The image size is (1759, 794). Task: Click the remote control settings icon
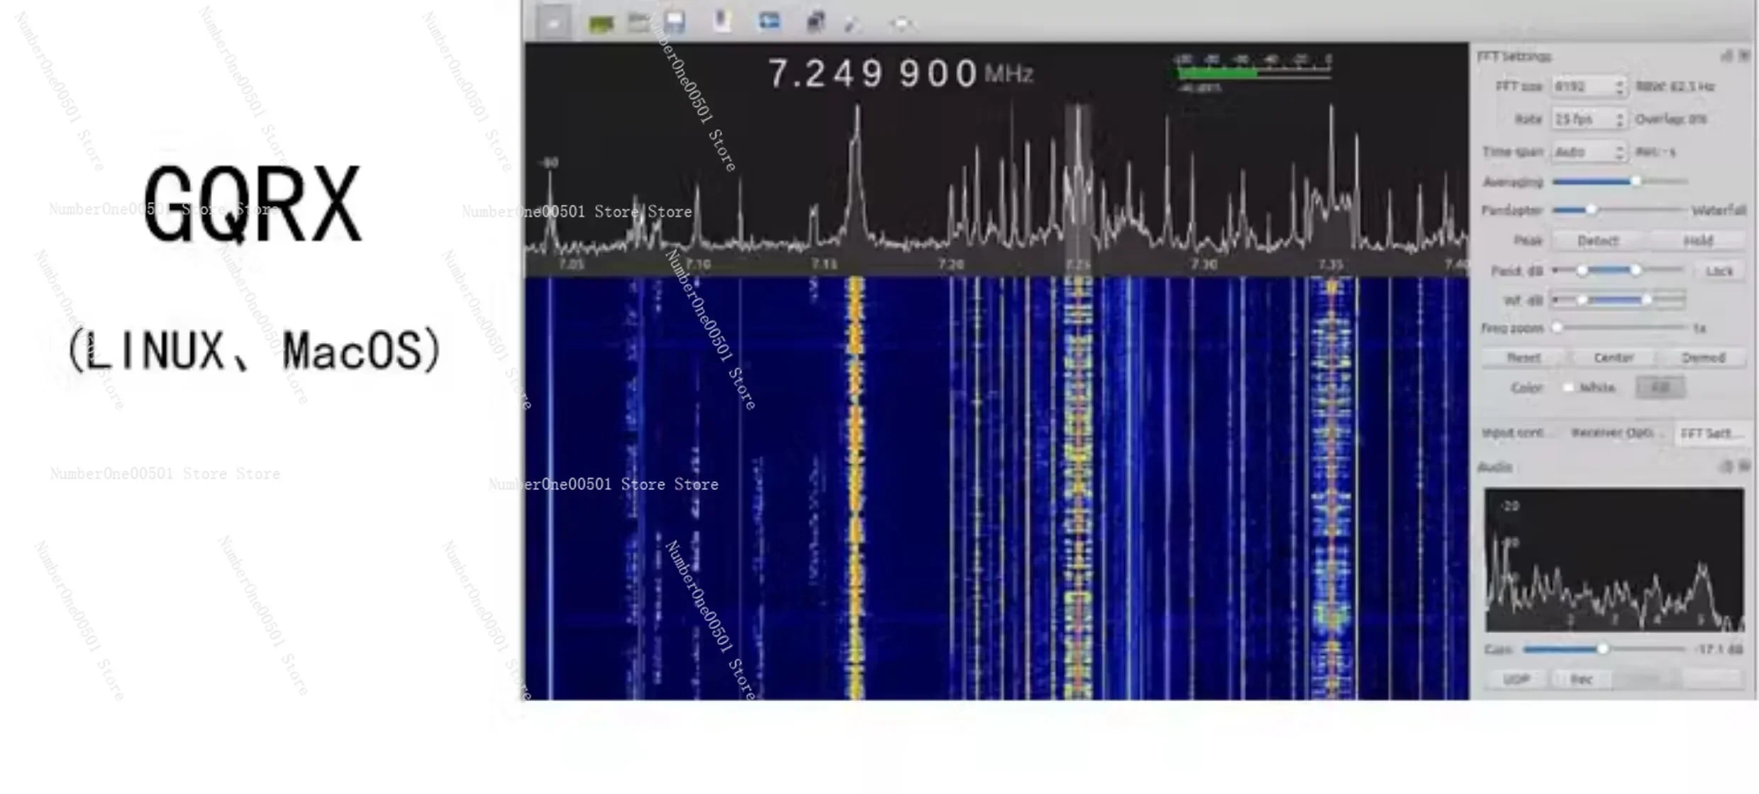[816, 22]
